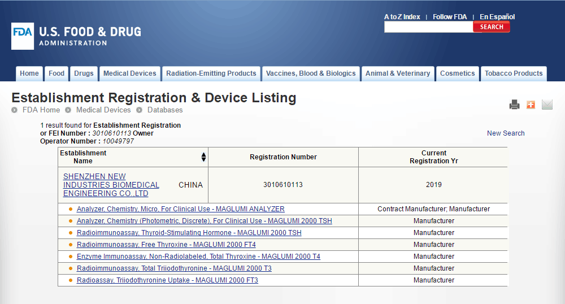Open Medical Devices breadcrumb link
This screenshot has height=304, width=565.
click(103, 110)
